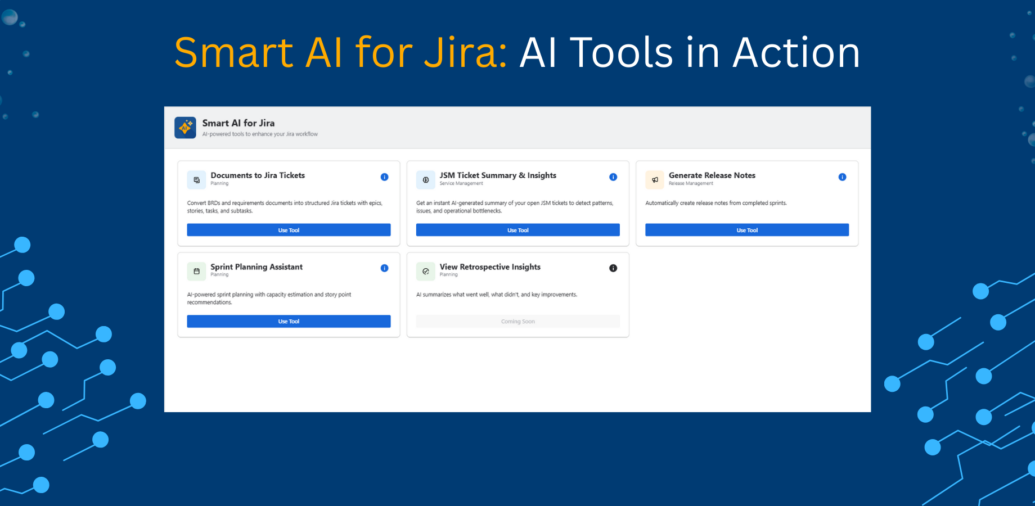Use Tool for JSM Ticket Summary & Insights
Screen dimensions: 1035x506
[x=518, y=230]
